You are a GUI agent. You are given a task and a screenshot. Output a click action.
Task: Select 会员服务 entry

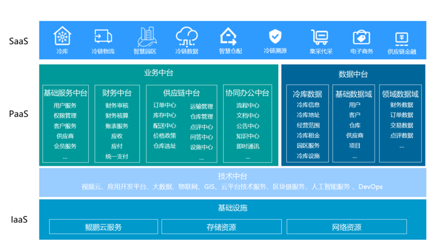point(65,146)
